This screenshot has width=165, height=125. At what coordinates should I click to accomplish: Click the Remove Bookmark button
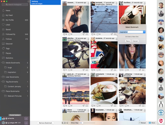coord(45,123)
